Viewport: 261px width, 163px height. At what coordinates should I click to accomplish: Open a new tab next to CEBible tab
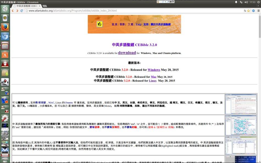pyautogui.click(x=45, y=6)
